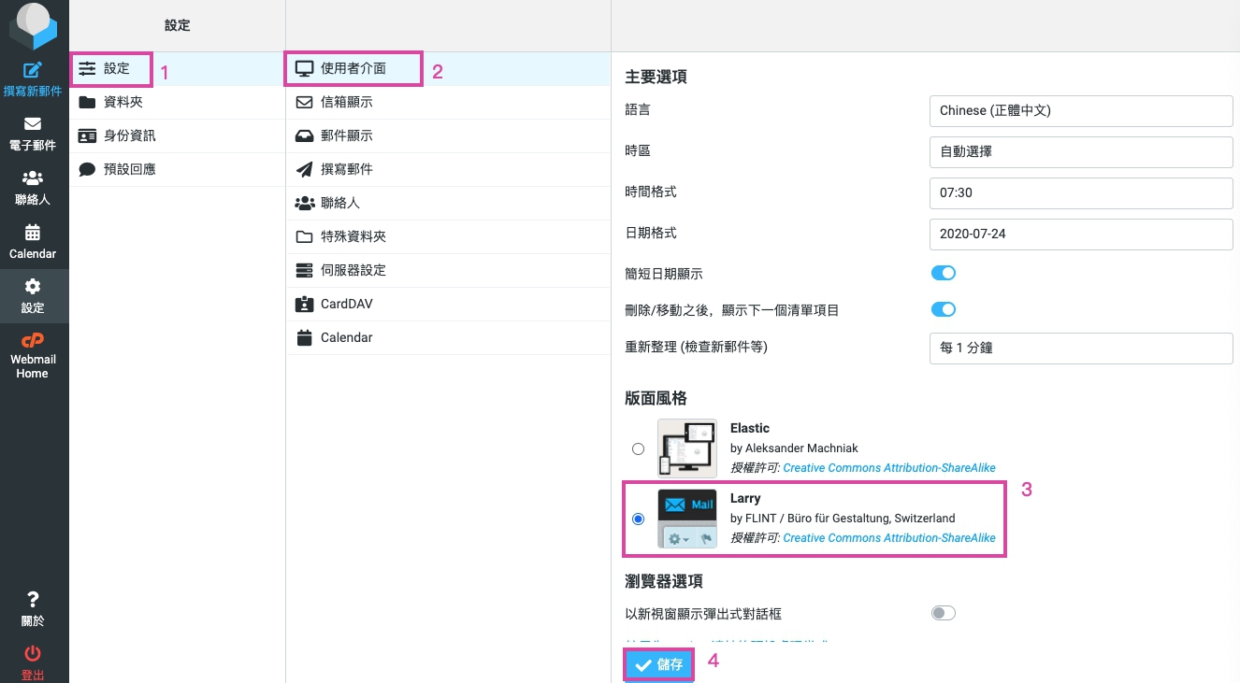Click the 登出 power icon

coord(33,653)
